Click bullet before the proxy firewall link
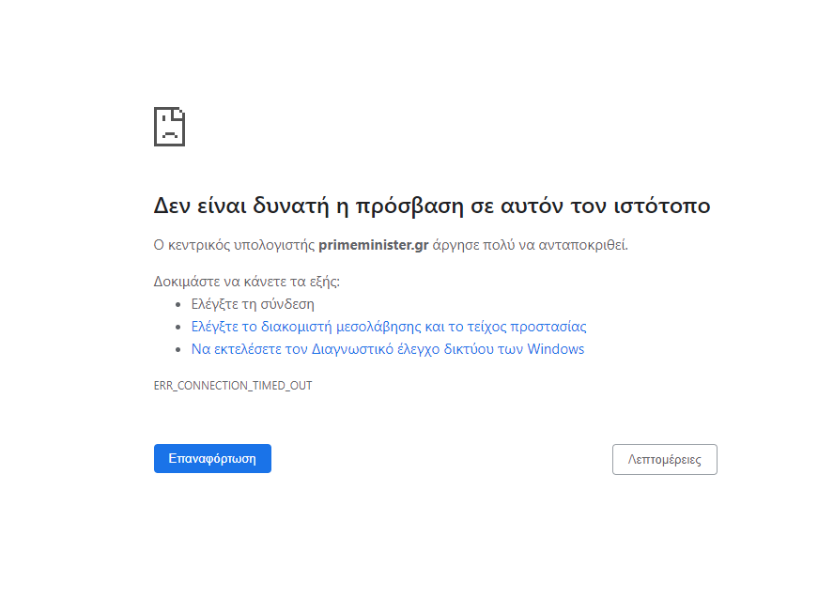Viewport: 818px width, 612px height. [179, 327]
